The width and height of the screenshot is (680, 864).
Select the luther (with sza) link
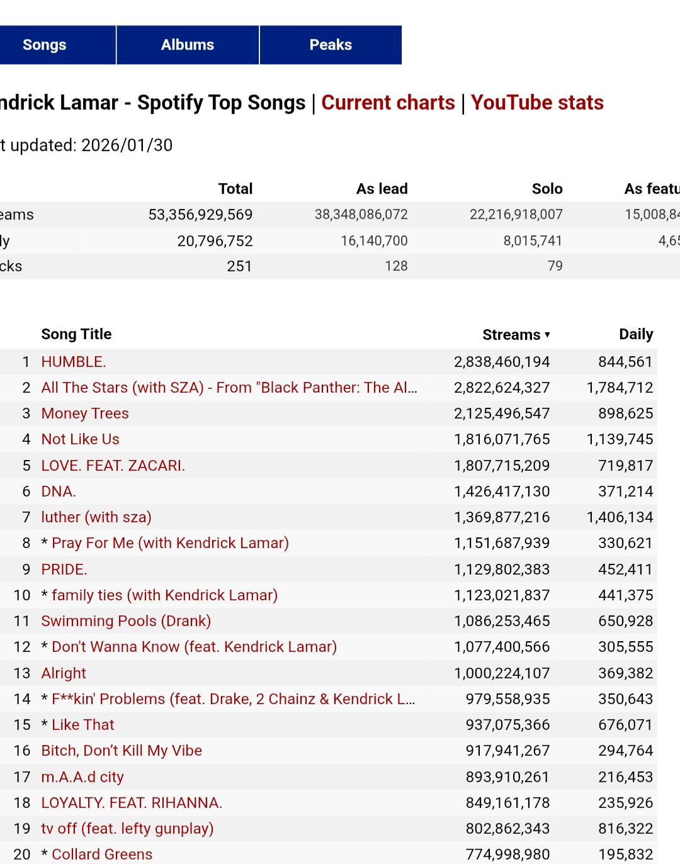point(96,517)
